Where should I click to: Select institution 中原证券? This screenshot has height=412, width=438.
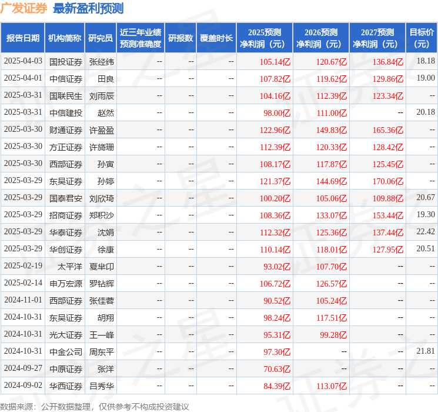(x=66, y=369)
